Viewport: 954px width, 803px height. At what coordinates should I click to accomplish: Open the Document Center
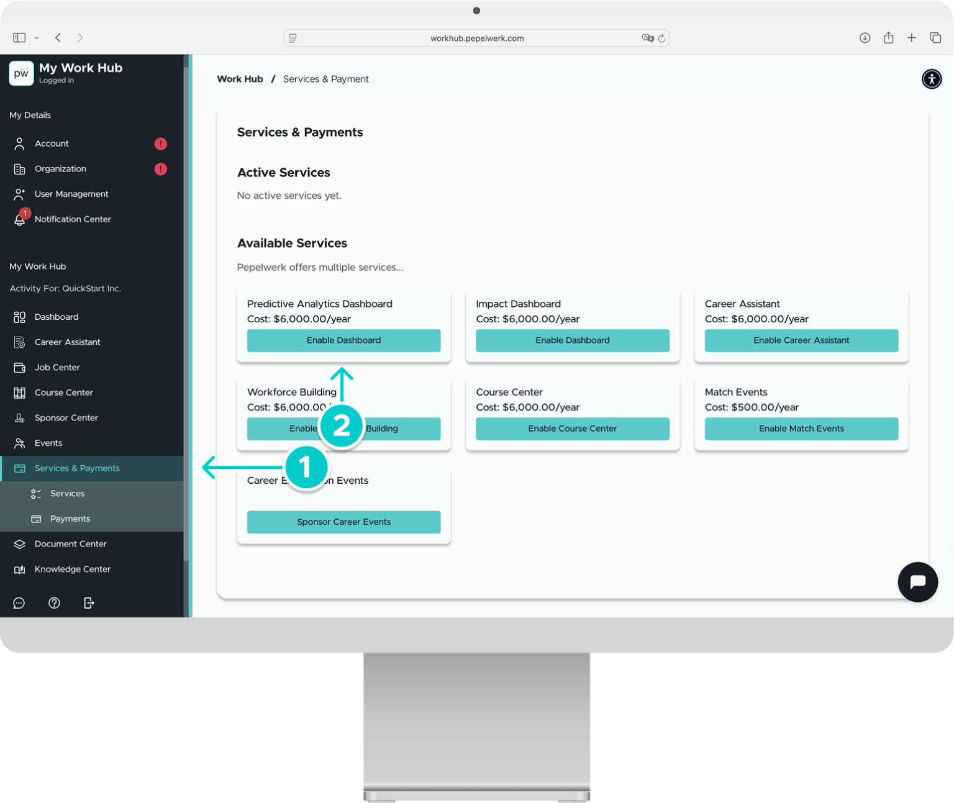click(x=70, y=544)
